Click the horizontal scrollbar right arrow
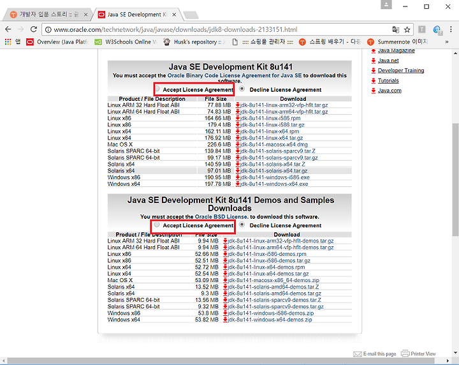This screenshot has height=365, width=459. point(448,361)
